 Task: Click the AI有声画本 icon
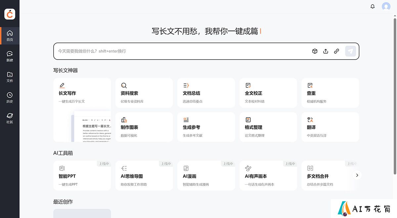coord(248,168)
